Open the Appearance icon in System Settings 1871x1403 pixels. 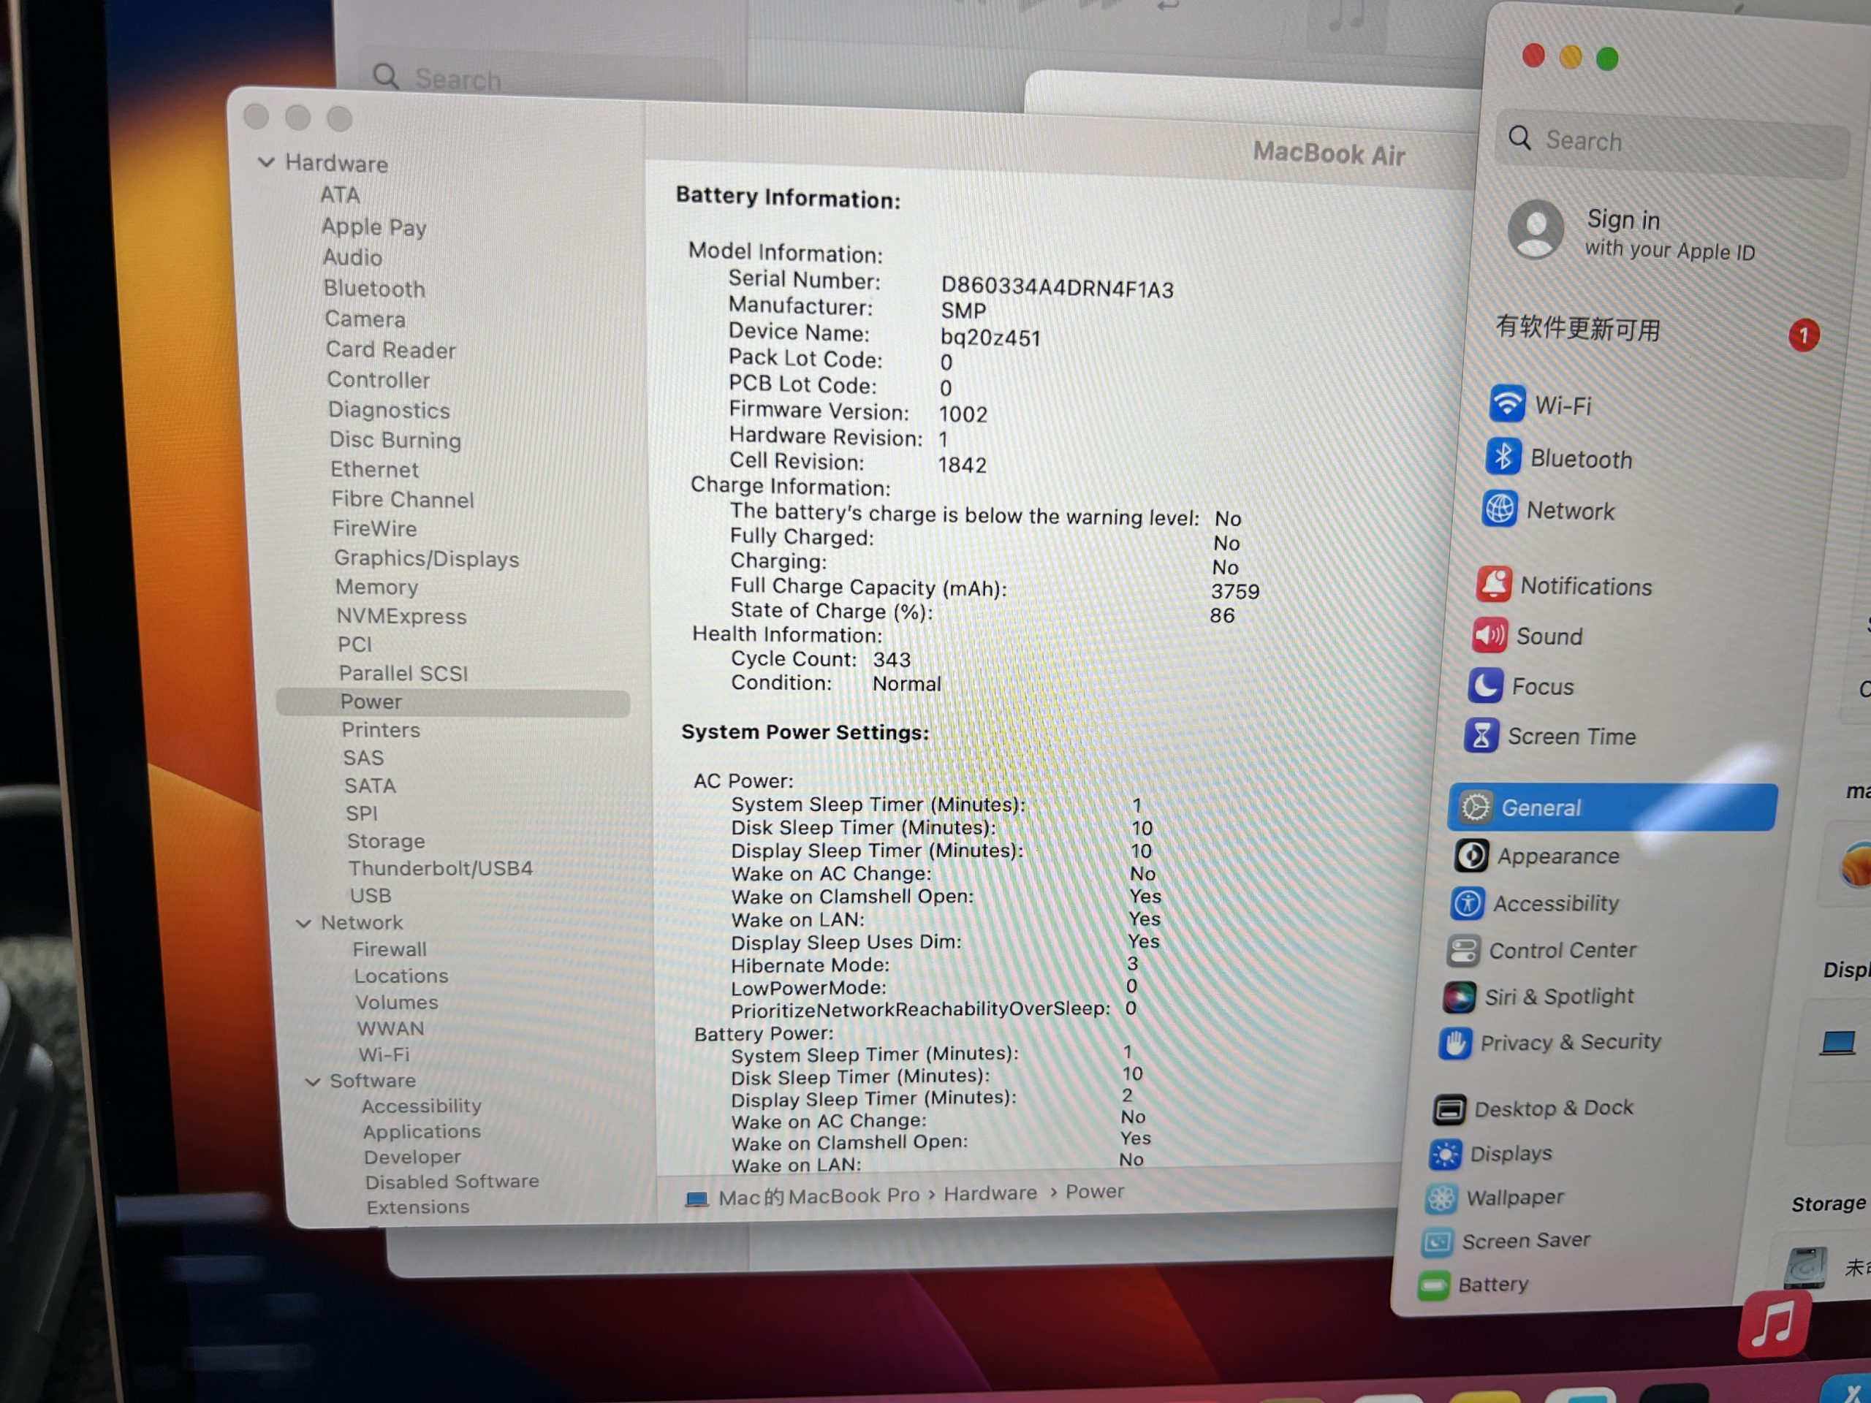(x=1472, y=855)
